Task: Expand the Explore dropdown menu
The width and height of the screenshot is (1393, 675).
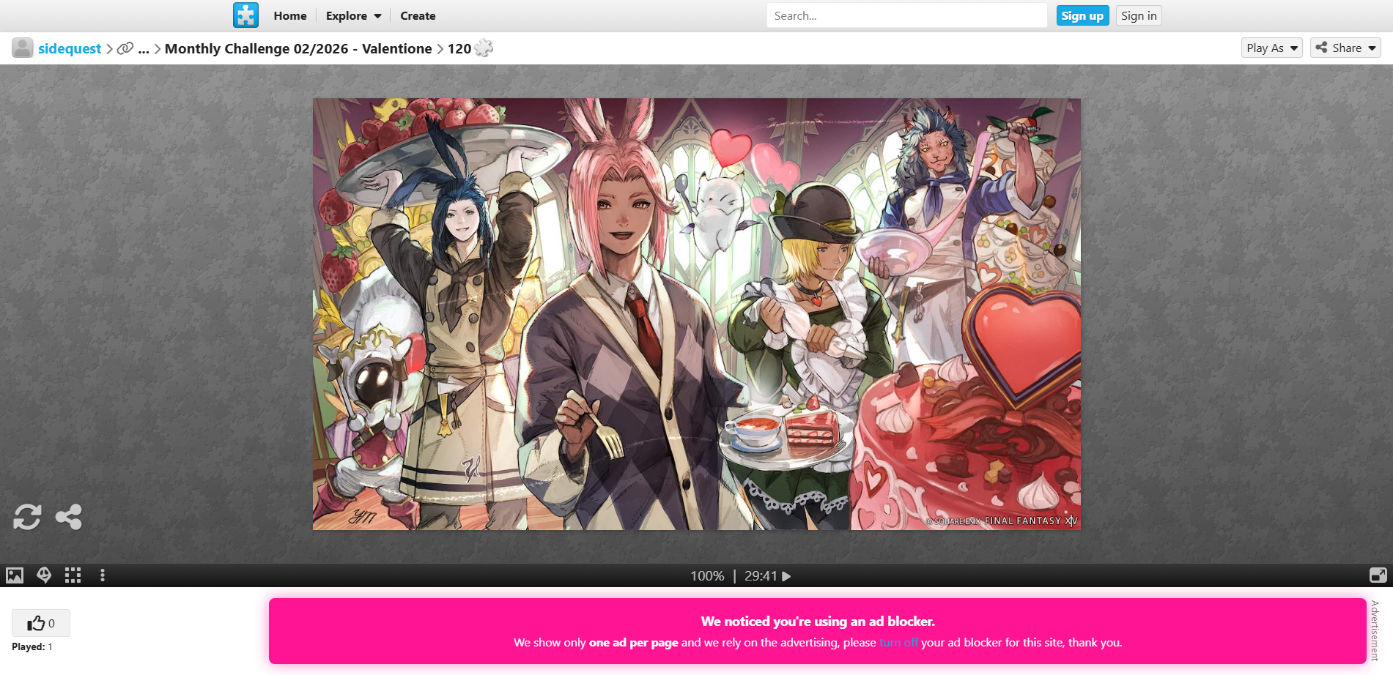Action: (x=353, y=15)
